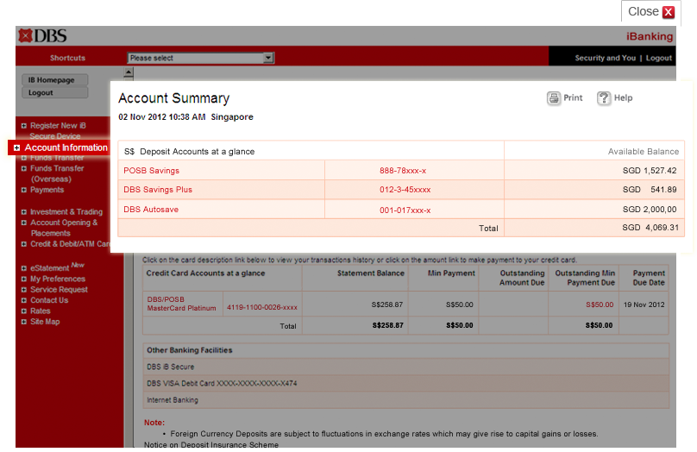
Task: Click the SGD 541.89 balance
Action: coord(650,190)
